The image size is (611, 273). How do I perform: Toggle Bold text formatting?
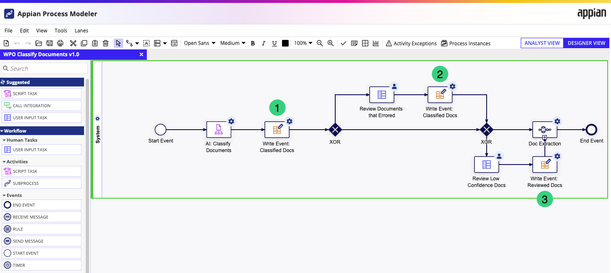pos(253,43)
